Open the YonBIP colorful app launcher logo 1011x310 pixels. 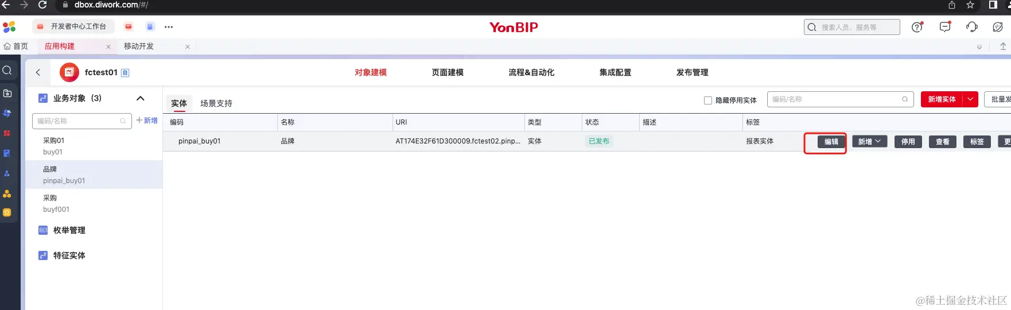(x=9, y=27)
